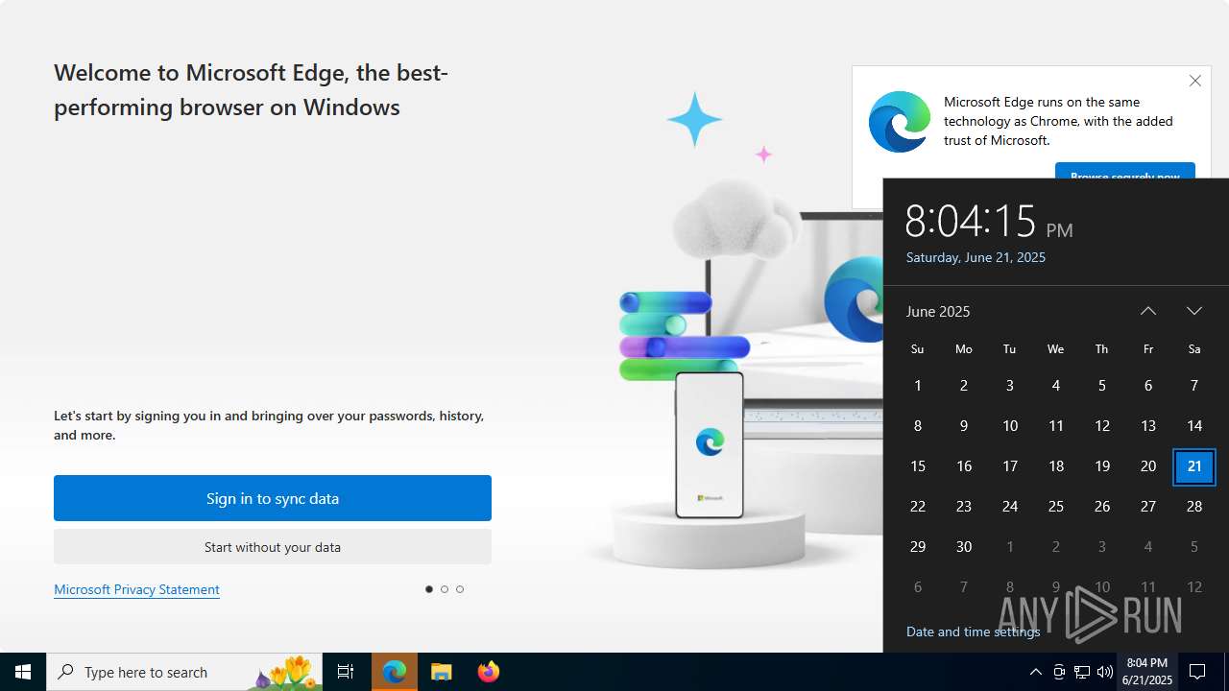Open the volume control in system tray

point(1105,672)
